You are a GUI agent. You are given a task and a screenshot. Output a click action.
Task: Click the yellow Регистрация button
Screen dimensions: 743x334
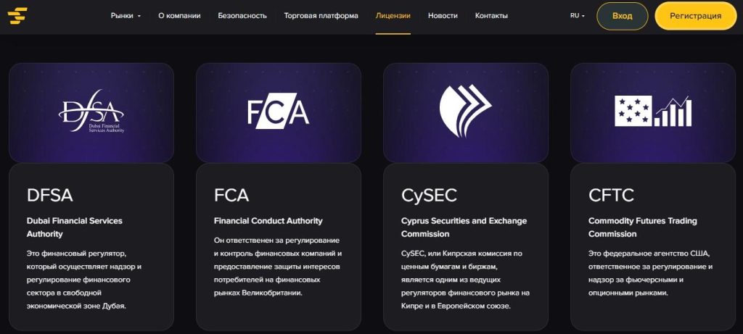[696, 16]
